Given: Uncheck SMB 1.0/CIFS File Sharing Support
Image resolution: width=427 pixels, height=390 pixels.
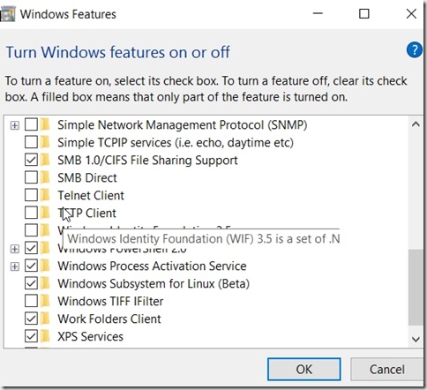Looking at the screenshot, I should [31, 160].
